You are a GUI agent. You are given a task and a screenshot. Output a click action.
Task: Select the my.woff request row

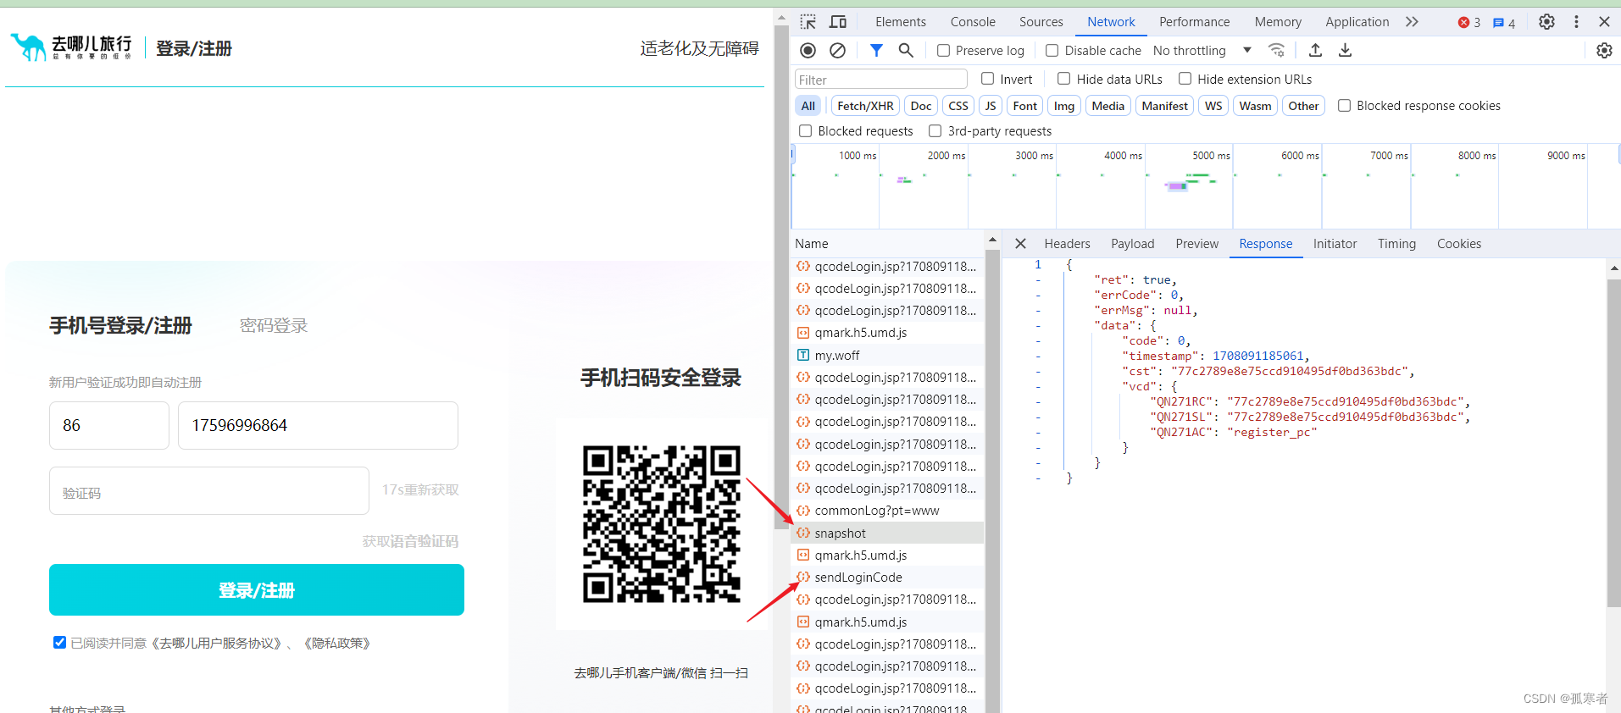click(x=887, y=356)
